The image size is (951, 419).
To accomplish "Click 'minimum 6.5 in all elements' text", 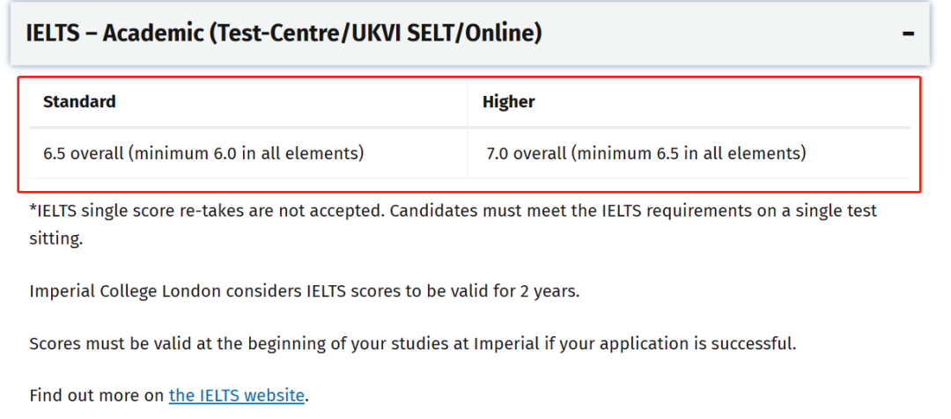I will [x=689, y=153].
